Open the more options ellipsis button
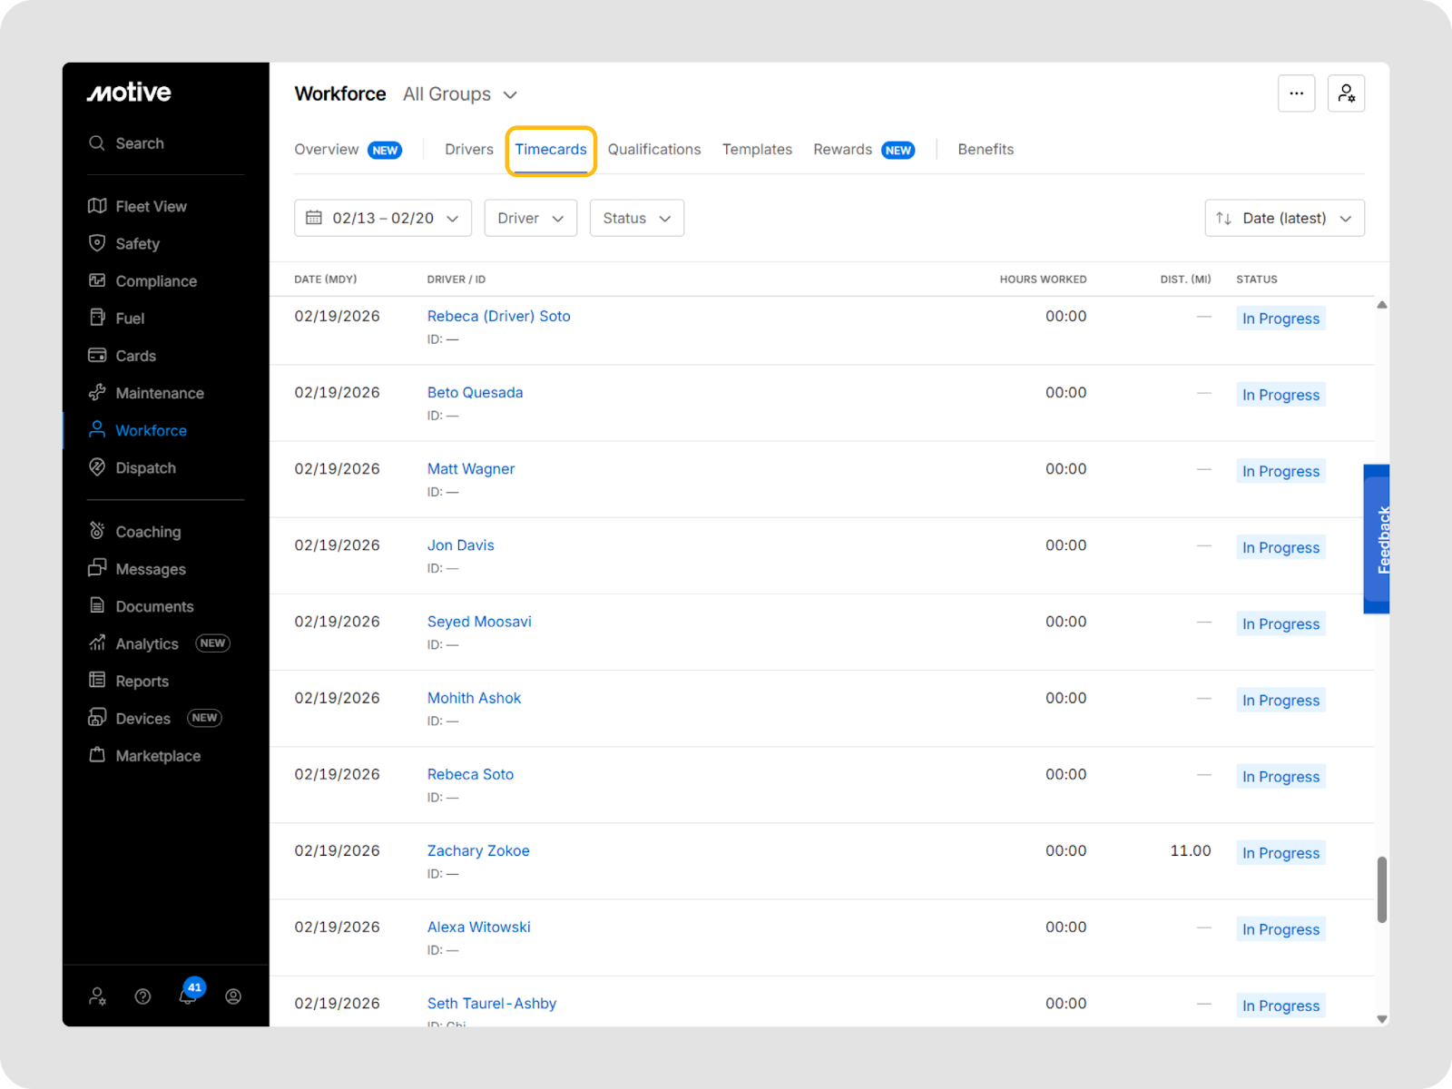 point(1296,93)
